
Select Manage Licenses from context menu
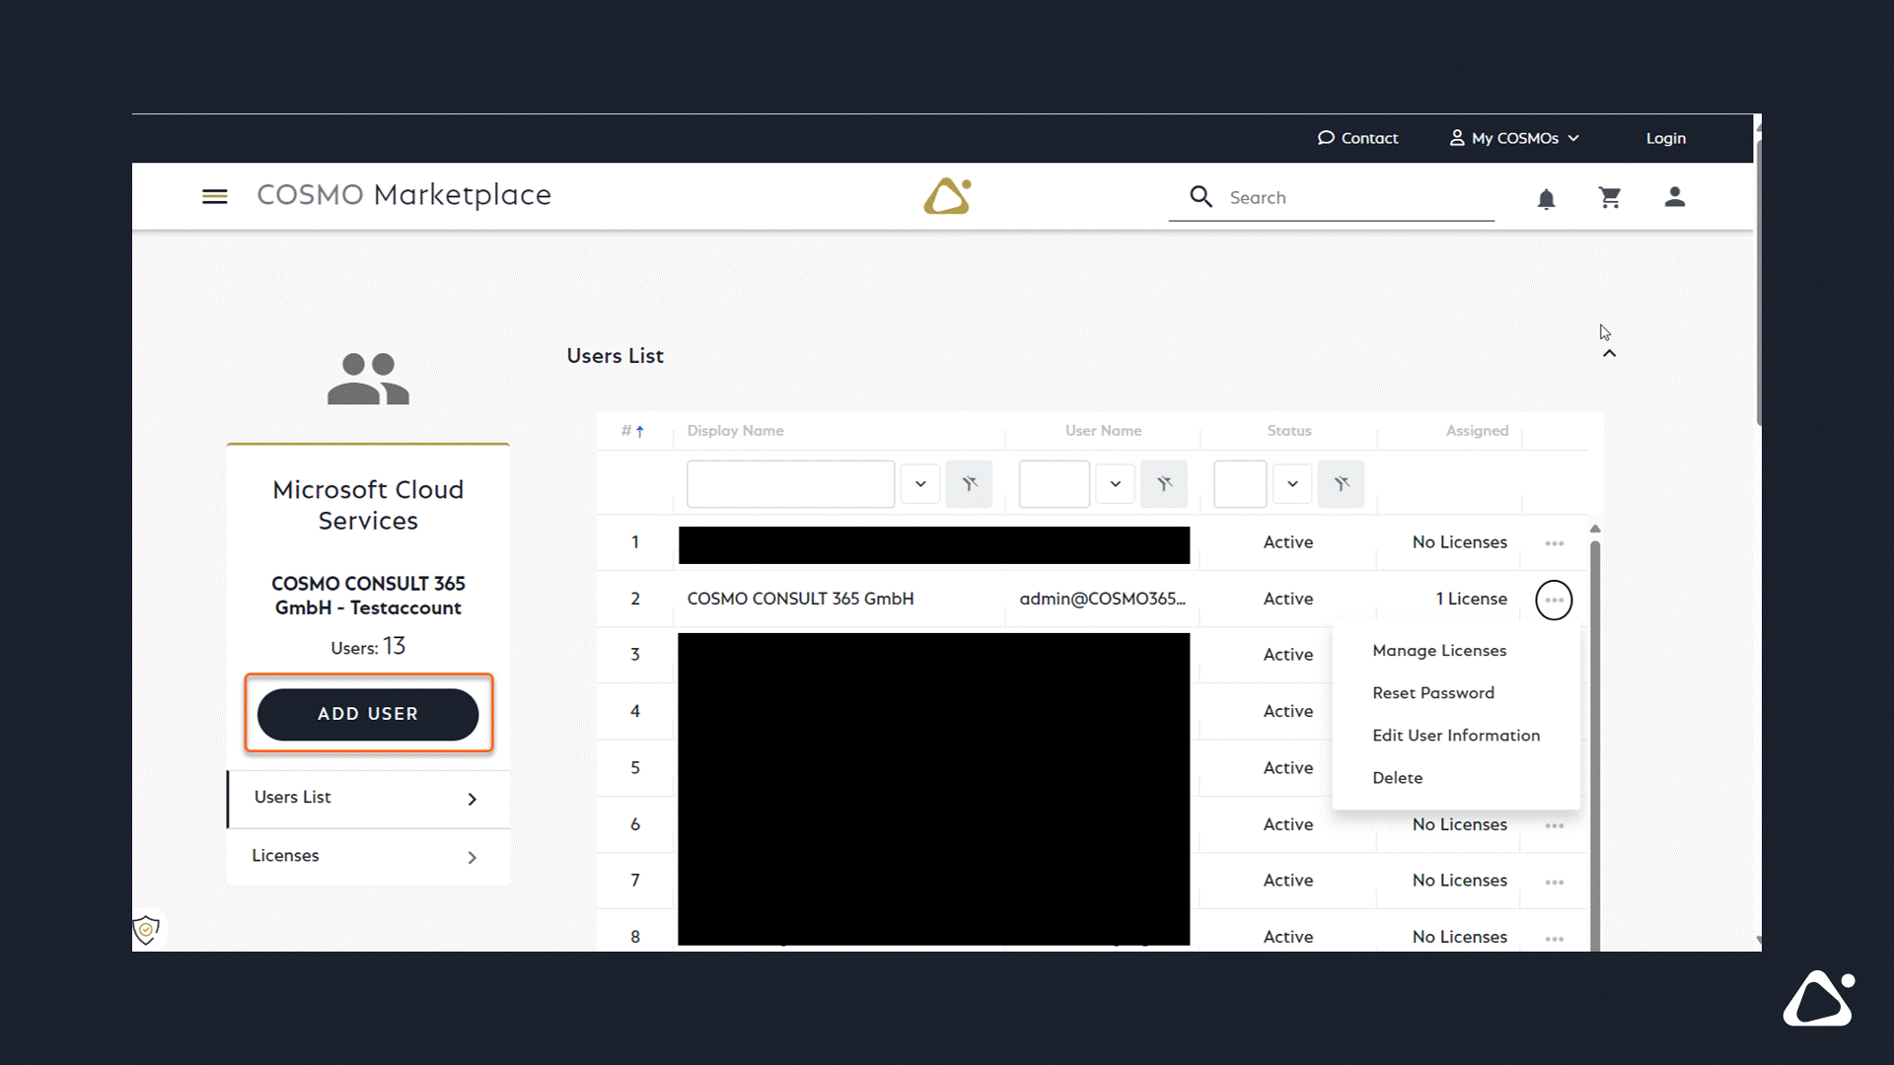pyautogui.click(x=1438, y=651)
